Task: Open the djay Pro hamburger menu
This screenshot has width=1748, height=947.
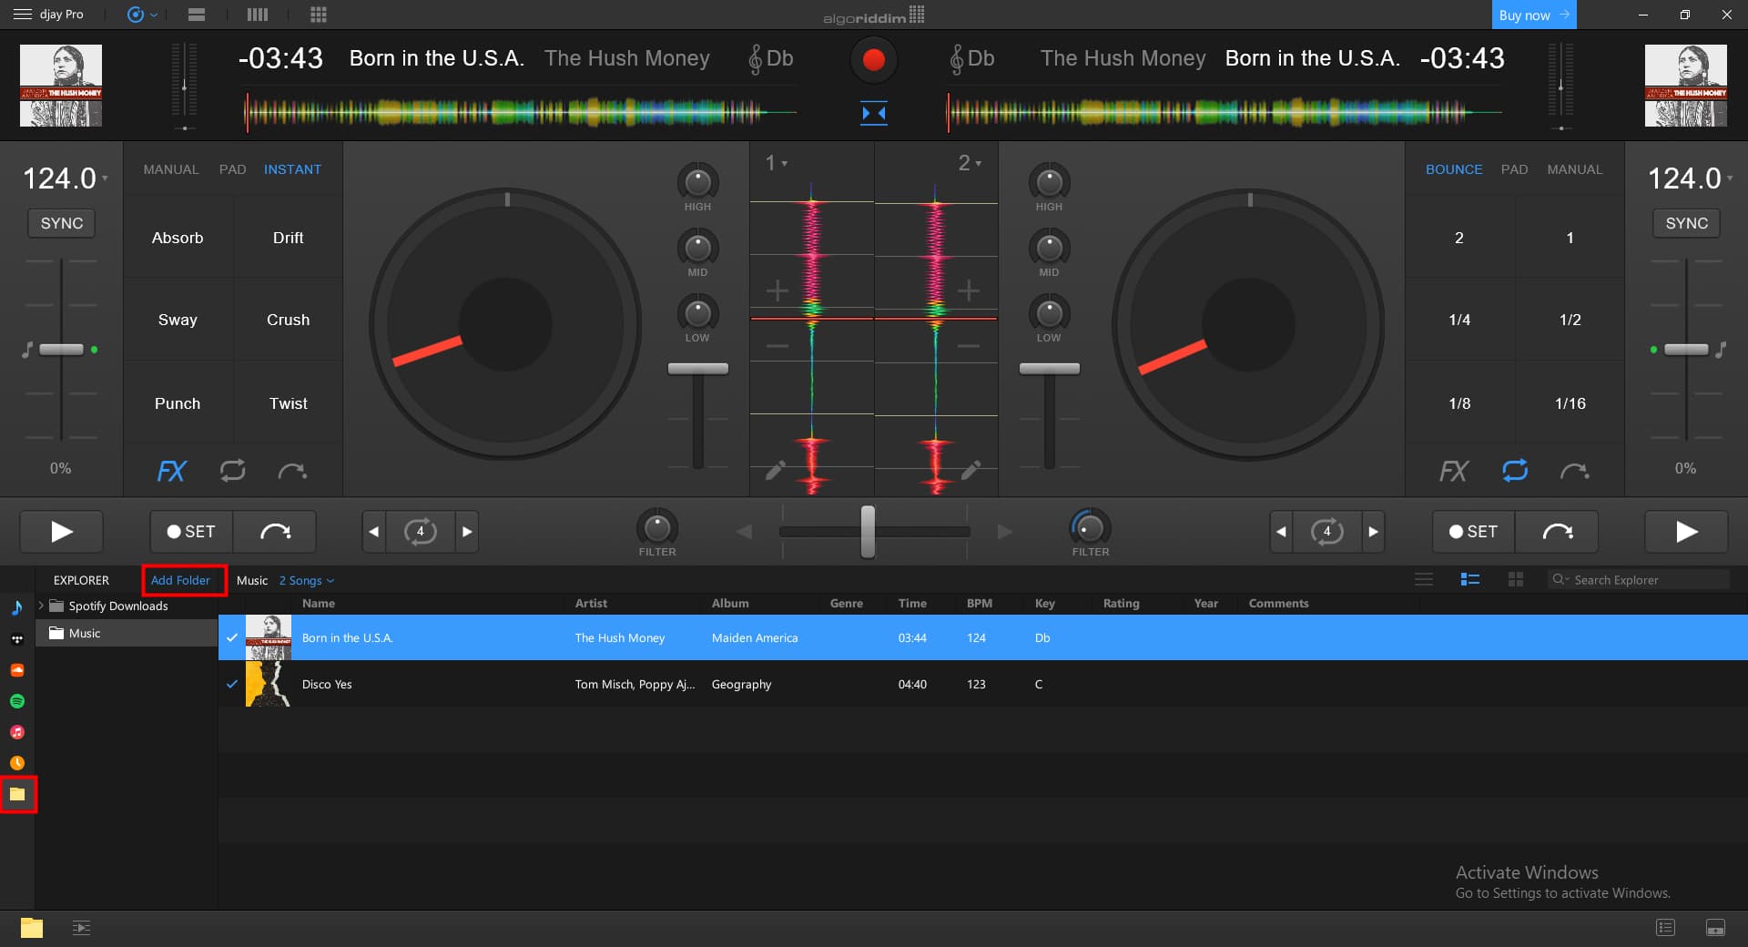Action: [22, 15]
